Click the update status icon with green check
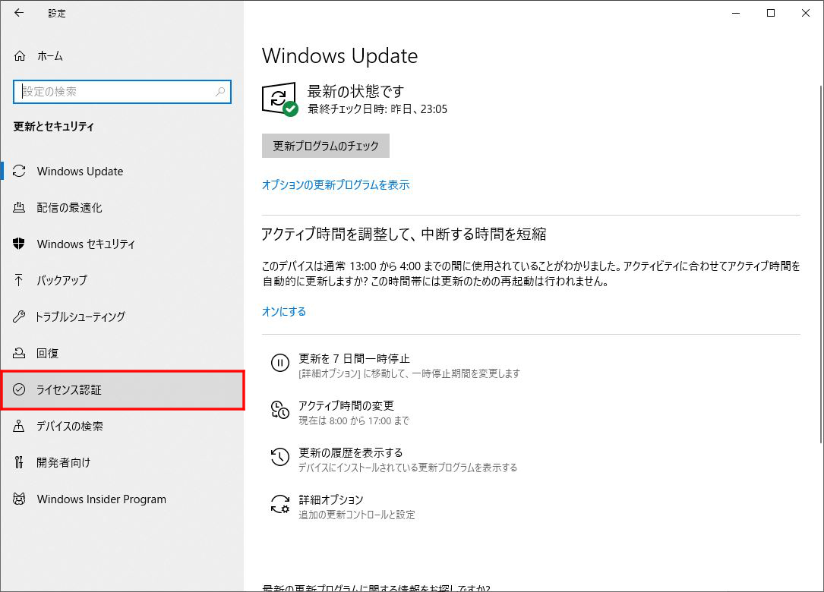The height and width of the screenshot is (592, 824). tap(279, 99)
